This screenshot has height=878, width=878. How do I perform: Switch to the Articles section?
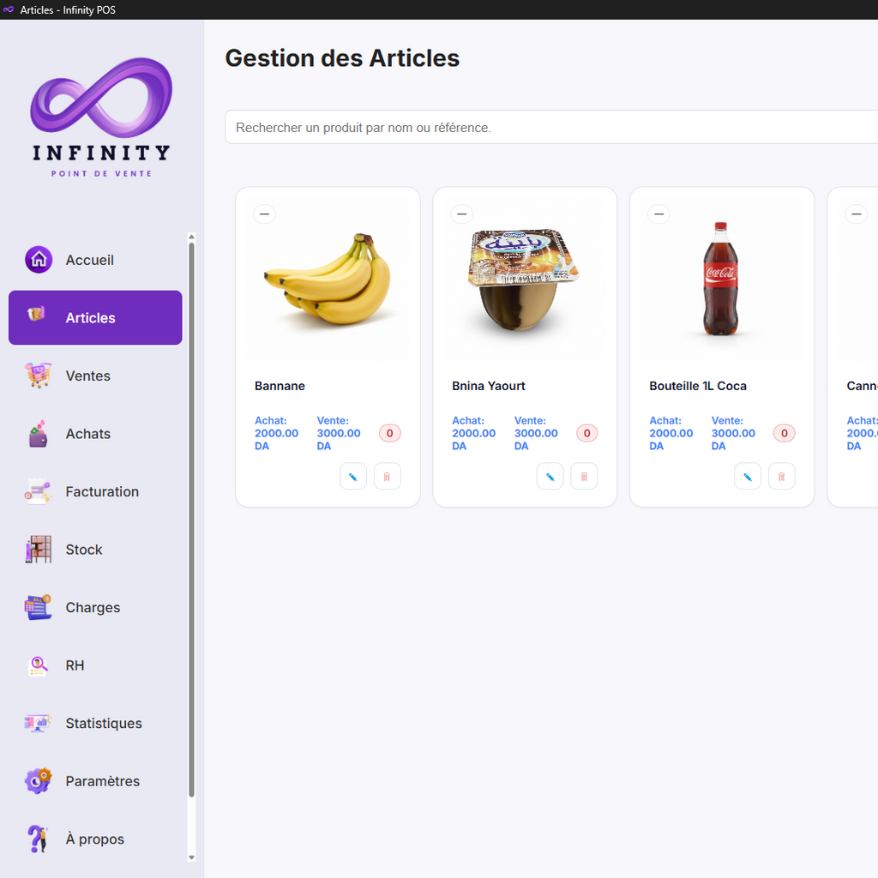click(x=94, y=317)
